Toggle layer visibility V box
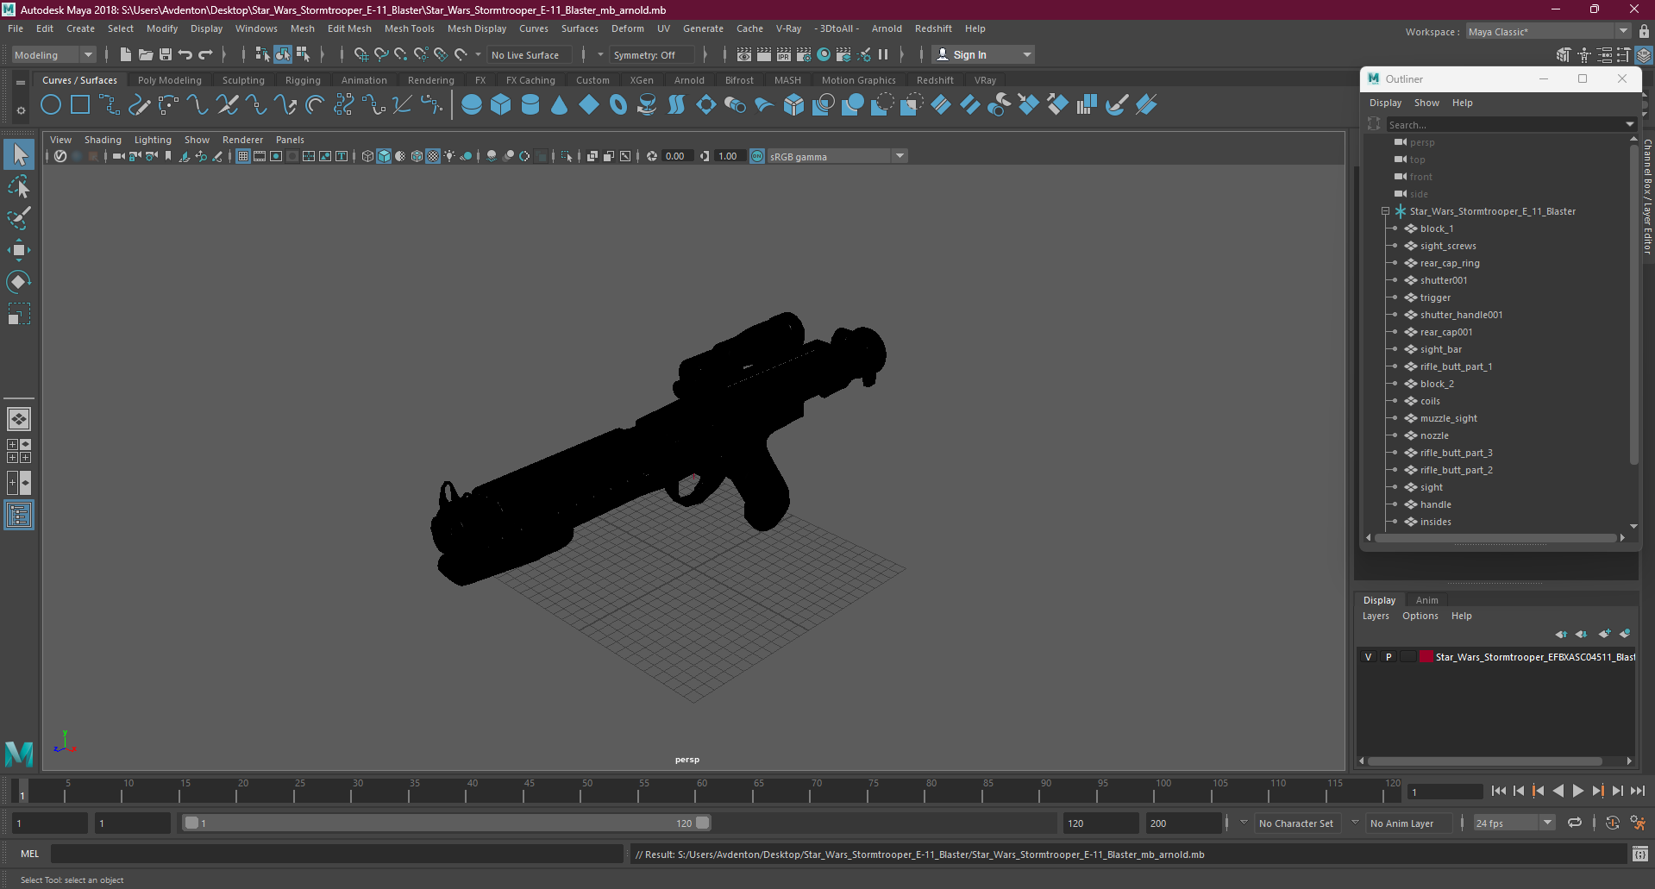Screen dimensions: 1655x889 point(1368,656)
